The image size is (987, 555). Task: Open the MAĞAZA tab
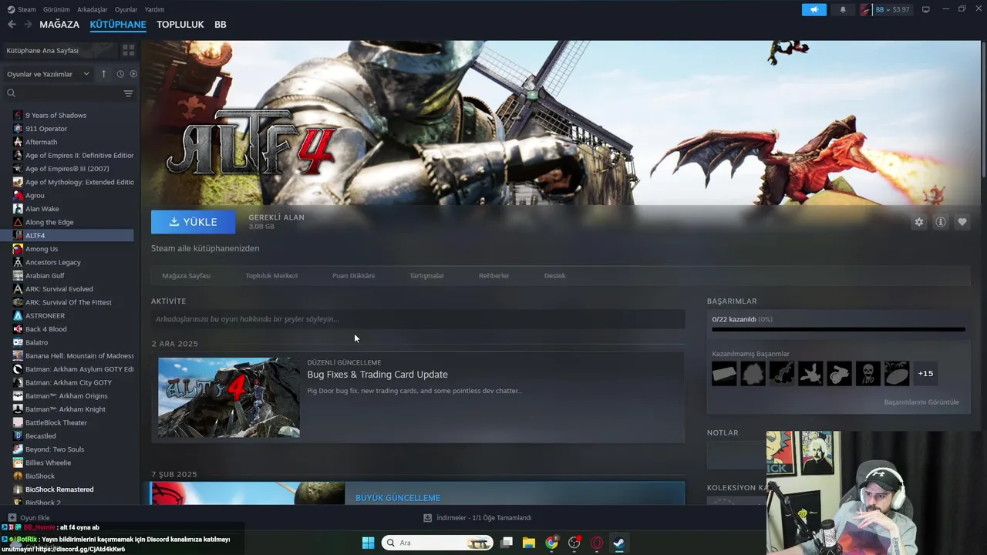[x=59, y=25]
